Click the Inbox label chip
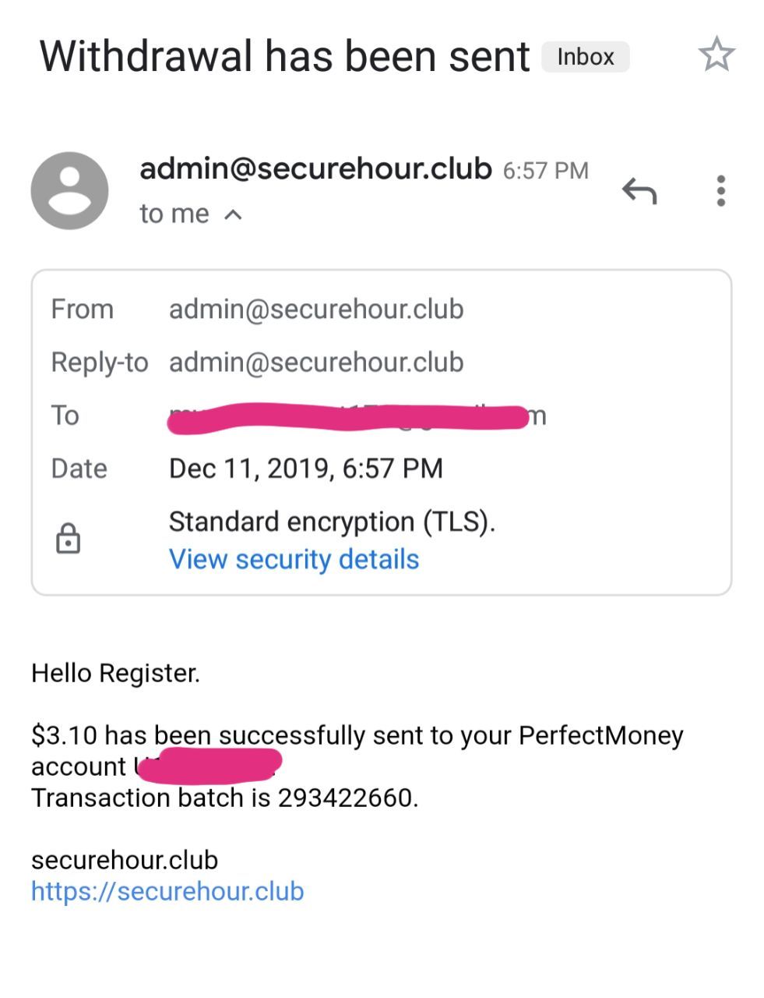This screenshot has height=998, width=764. point(585,57)
